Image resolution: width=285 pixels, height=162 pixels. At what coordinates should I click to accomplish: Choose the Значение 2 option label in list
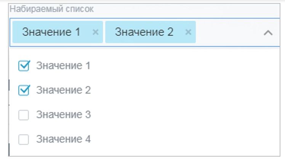click(x=63, y=90)
